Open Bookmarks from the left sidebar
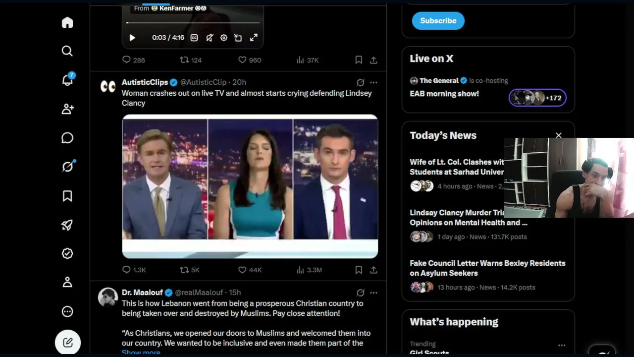Viewport: 634px width, 357px height. (67, 196)
